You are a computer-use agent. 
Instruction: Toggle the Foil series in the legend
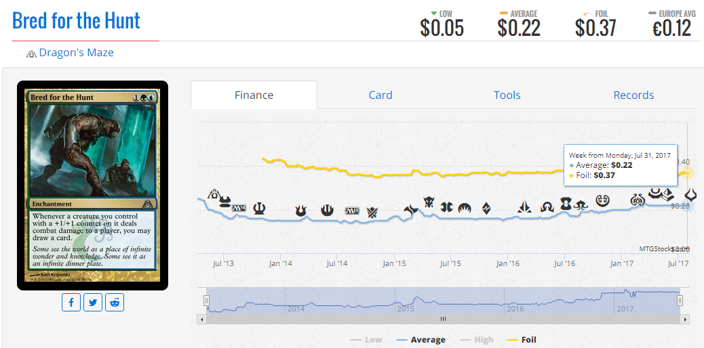click(522, 340)
